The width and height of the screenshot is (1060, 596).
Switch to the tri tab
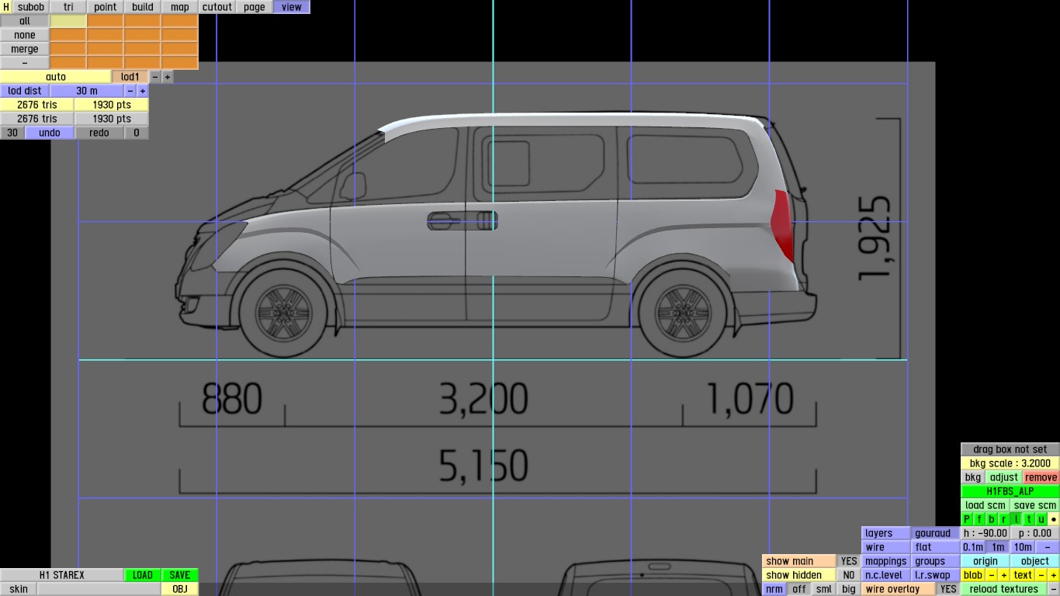pyautogui.click(x=68, y=7)
